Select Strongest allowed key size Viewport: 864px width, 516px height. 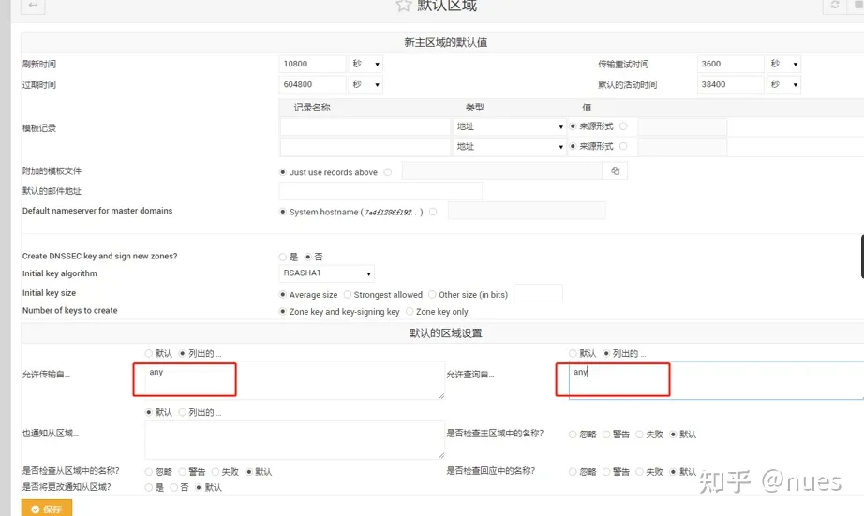pyautogui.click(x=347, y=295)
